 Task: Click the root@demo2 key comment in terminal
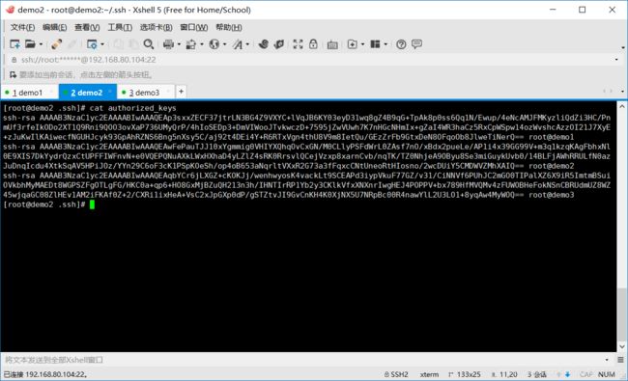(551, 166)
